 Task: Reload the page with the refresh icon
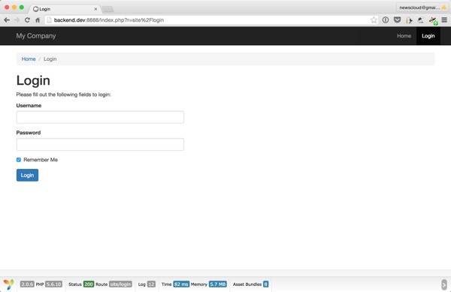click(27, 20)
